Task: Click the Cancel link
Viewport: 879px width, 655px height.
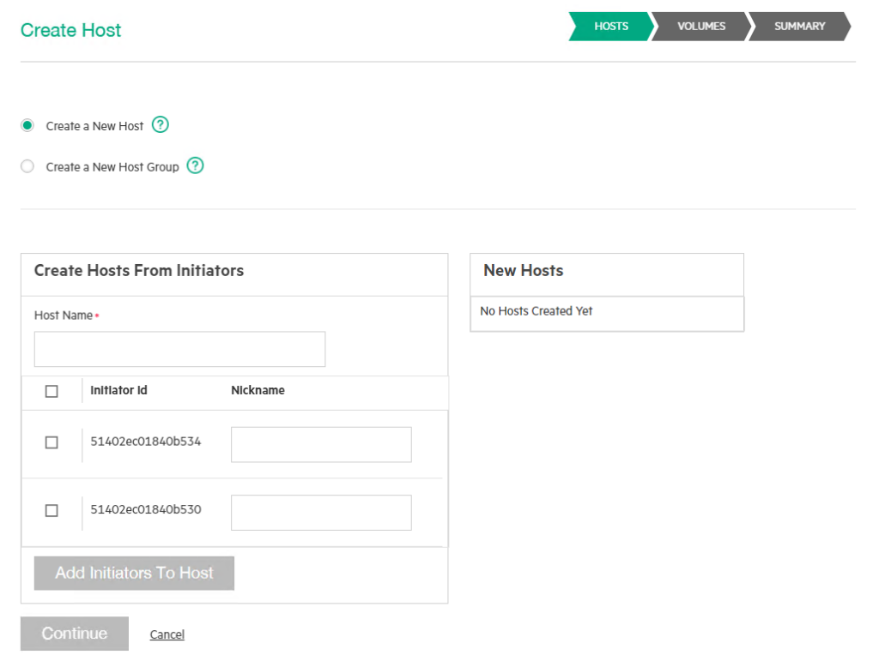Action: (x=167, y=634)
